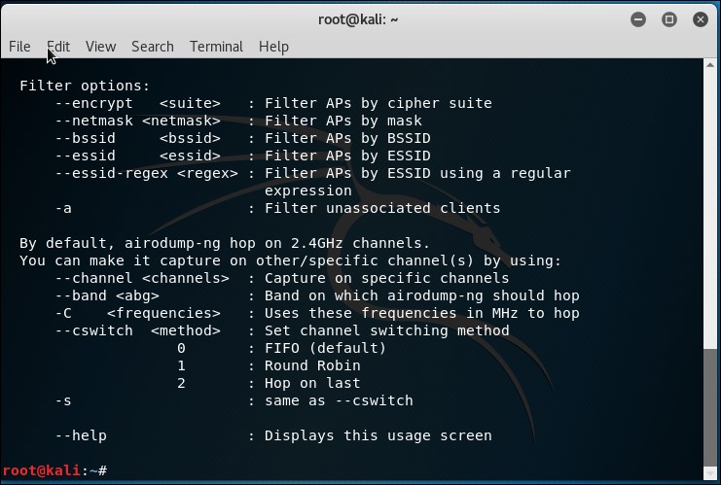
Task: Click the 'Filter options:' heading text
Action: point(85,86)
